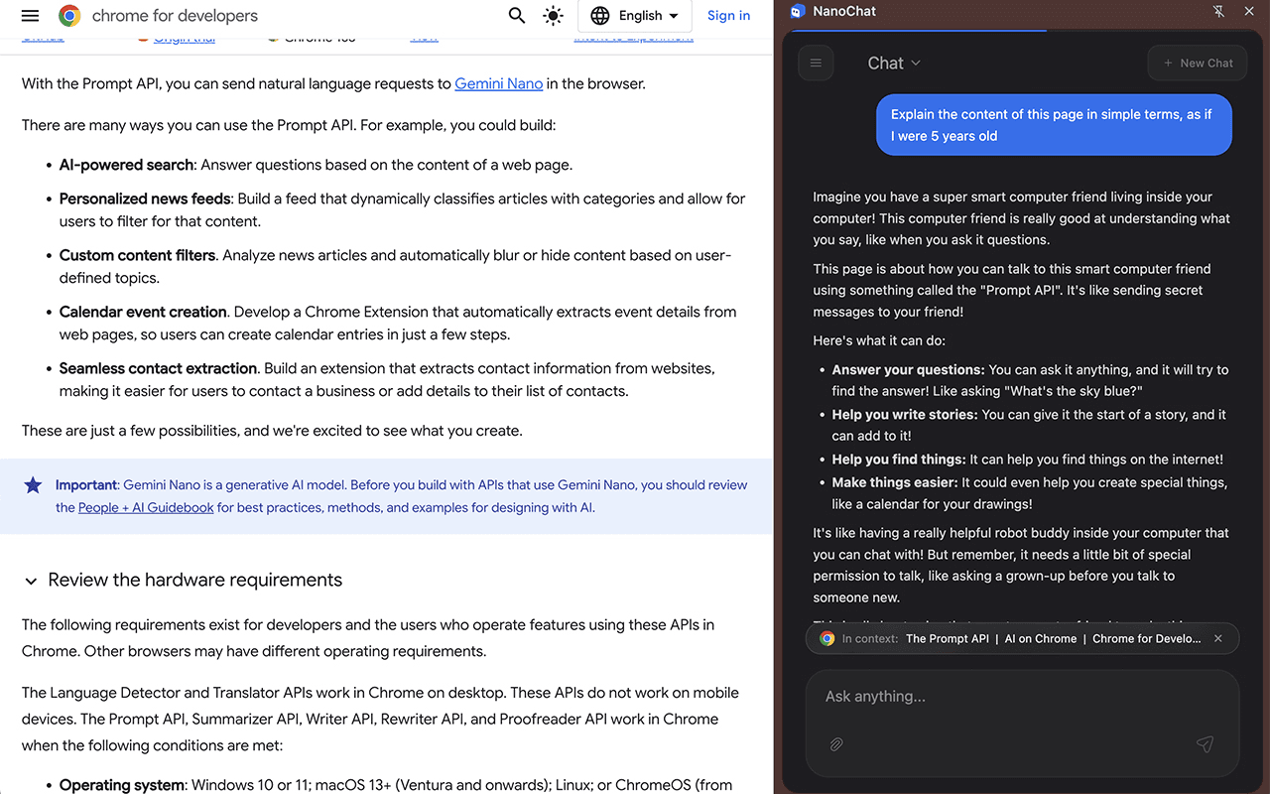Click the Chrome logo in the site header

click(x=69, y=16)
